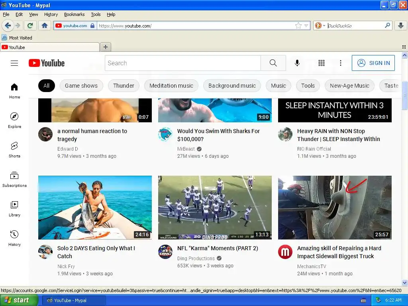Open 'NFL Karma Moments (PART 2)' title
408x306 pixels.
(x=218, y=248)
